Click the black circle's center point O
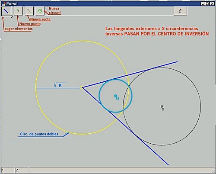 pyautogui.click(x=162, y=106)
